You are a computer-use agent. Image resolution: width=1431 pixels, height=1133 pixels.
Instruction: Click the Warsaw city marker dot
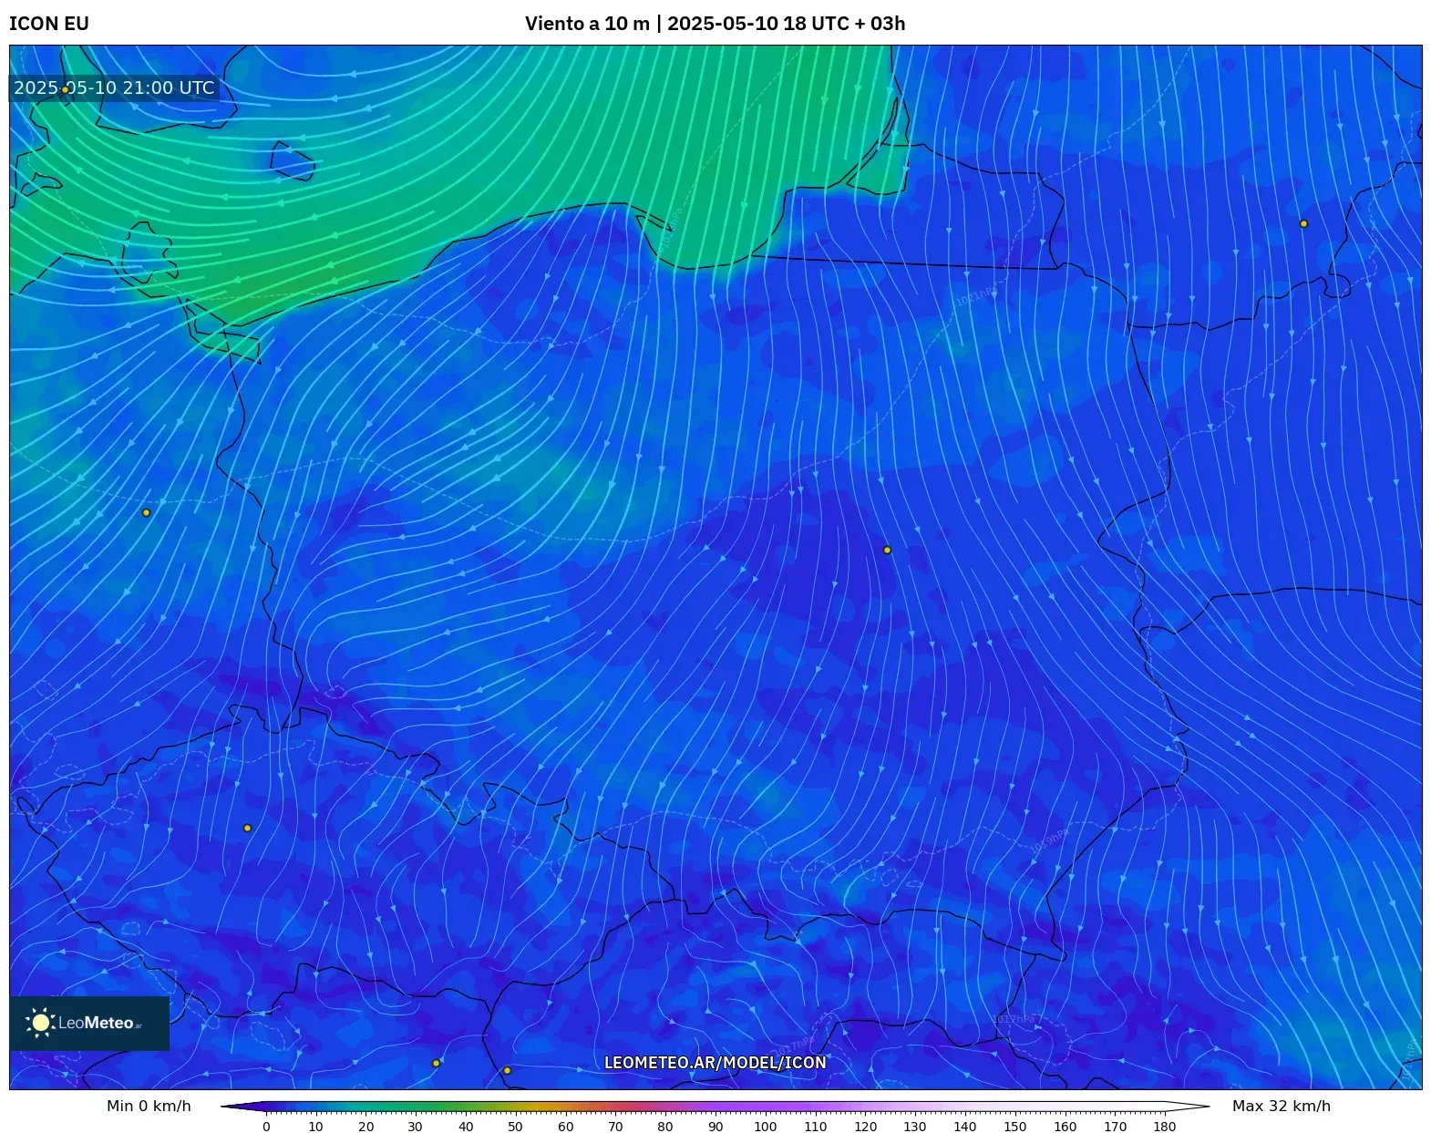(x=887, y=550)
